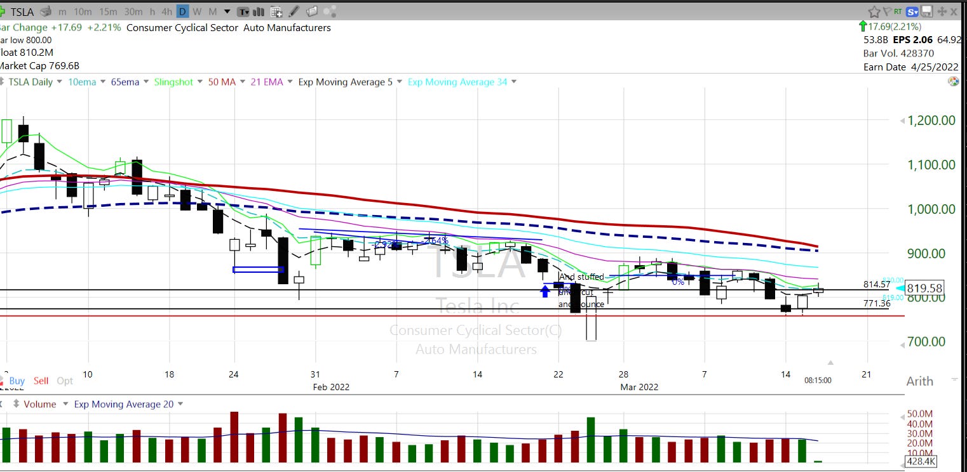Open the 21 EMA indicator dropdown
Screen dimensions: 967x472
coord(290,82)
